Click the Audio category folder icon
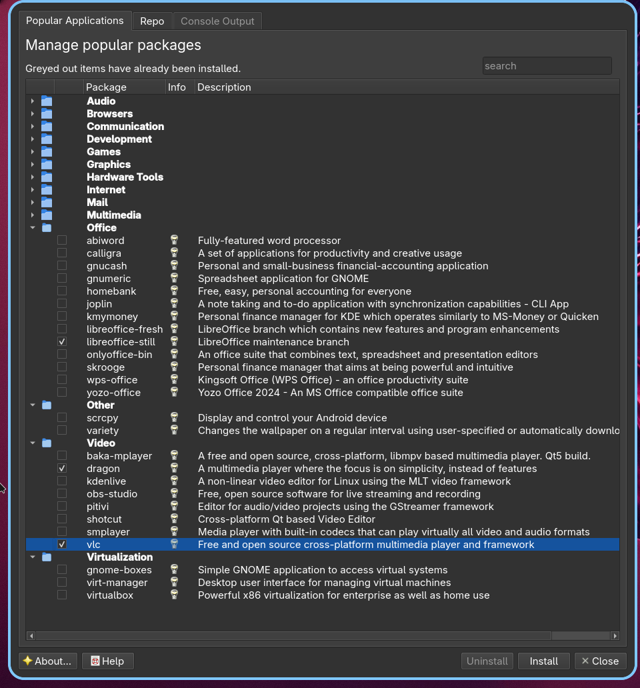The height and width of the screenshot is (688, 640). tap(47, 101)
